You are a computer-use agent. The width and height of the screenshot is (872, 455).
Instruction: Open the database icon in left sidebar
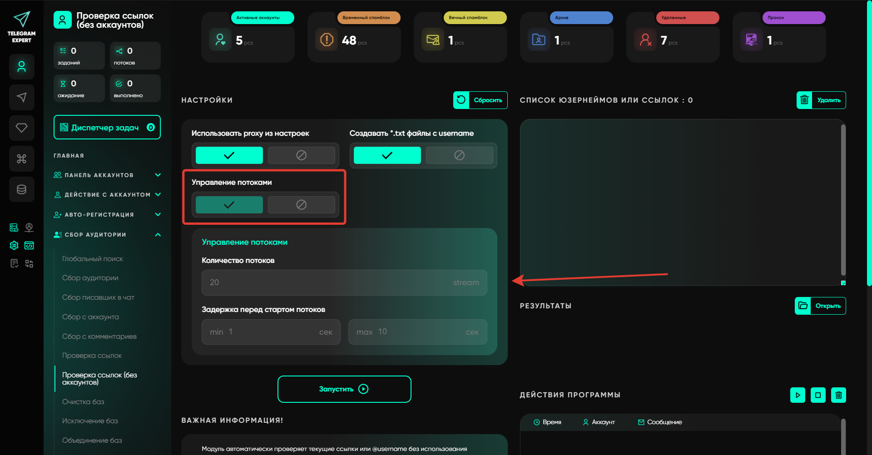click(21, 189)
